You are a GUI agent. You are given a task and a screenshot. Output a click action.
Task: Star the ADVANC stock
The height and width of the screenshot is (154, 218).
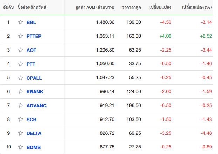21,105
